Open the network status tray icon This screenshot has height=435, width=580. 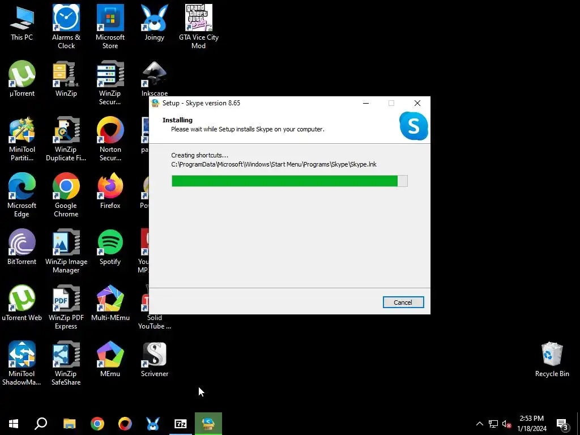pyautogui.click(x=493, y=424)
